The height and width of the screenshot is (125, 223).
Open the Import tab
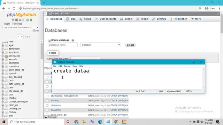click(142, 19)
